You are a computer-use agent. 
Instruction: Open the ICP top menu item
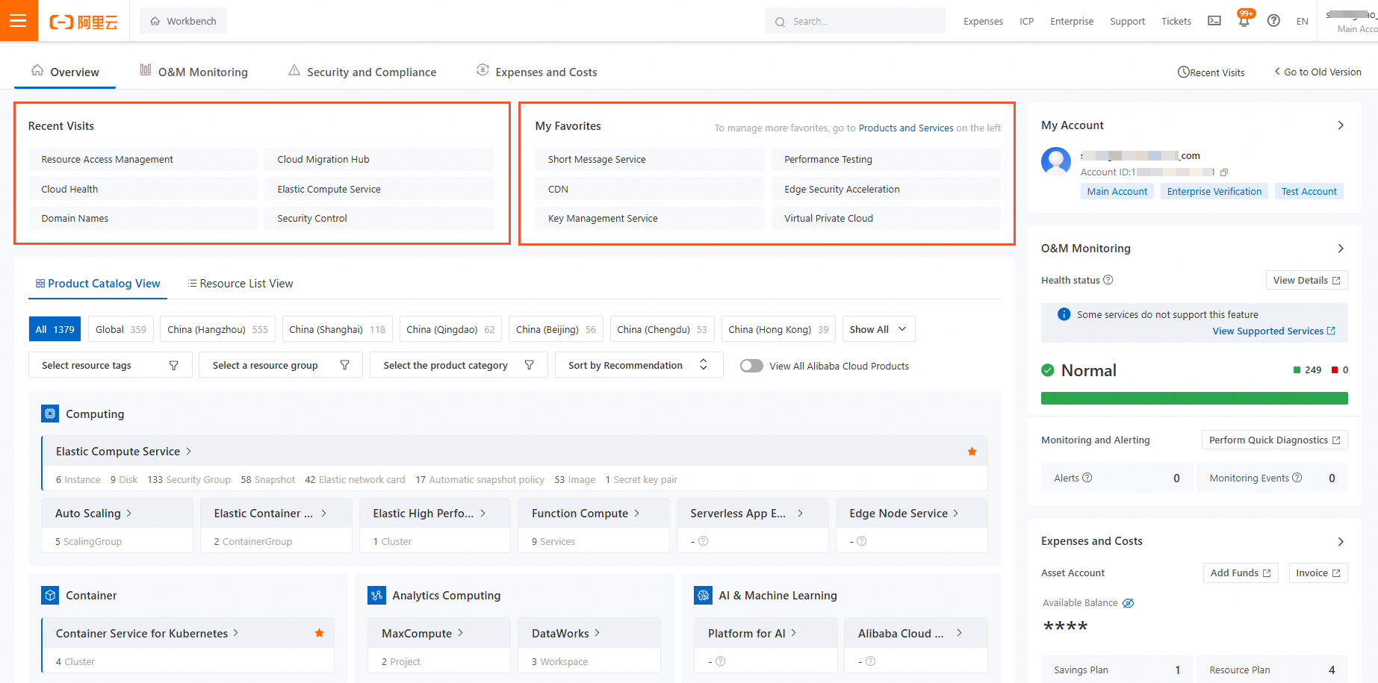(x=1027, y=21)
